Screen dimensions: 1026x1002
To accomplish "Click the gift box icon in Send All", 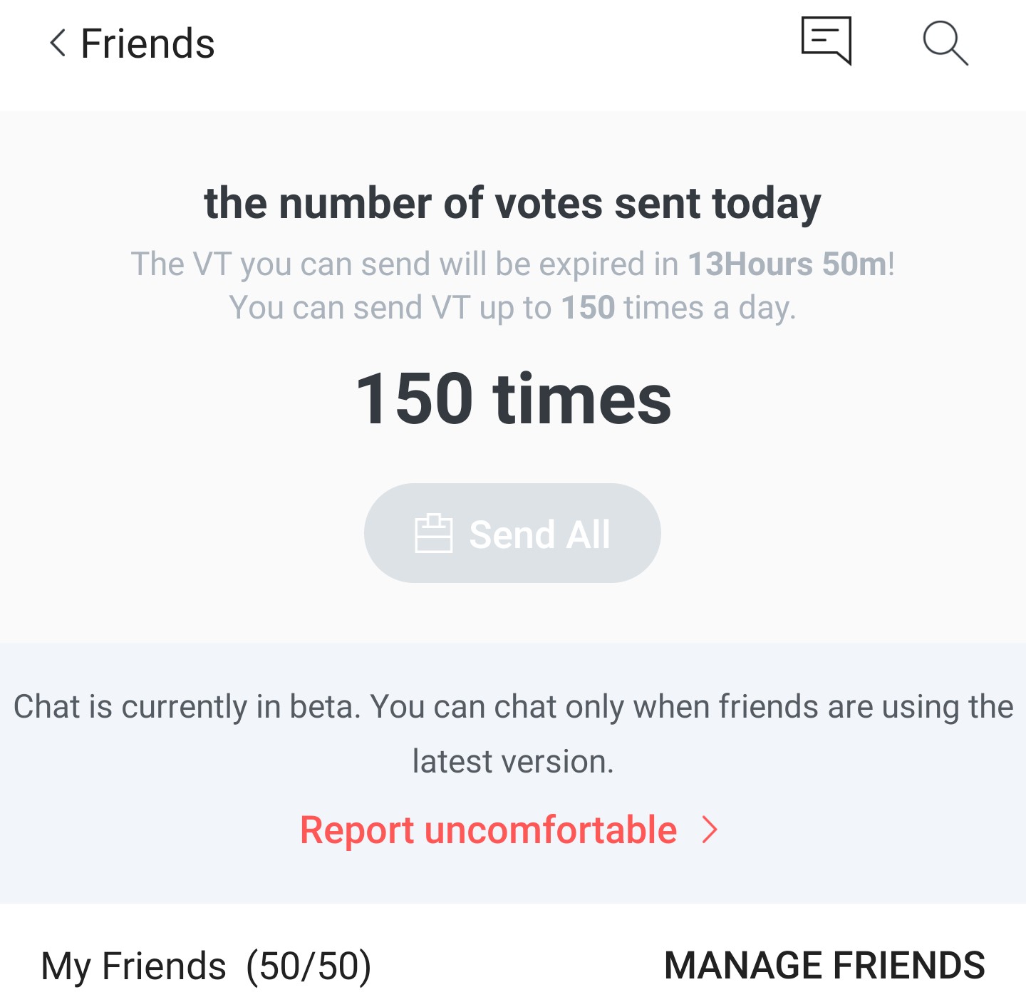I will click(x=433, y=534).
